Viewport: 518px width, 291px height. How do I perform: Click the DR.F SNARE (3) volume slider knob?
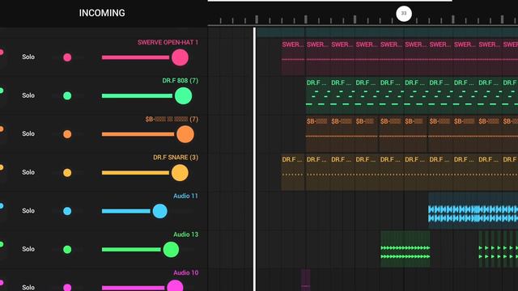[180, 172]
